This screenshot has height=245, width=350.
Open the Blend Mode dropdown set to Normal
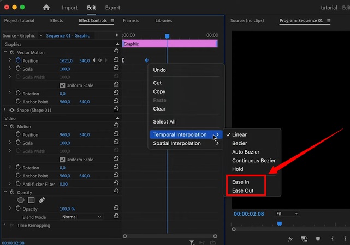[81, 217]
